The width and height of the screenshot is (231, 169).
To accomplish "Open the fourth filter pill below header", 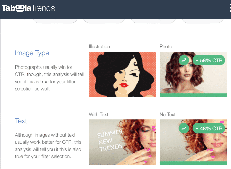I will (203, 21).
